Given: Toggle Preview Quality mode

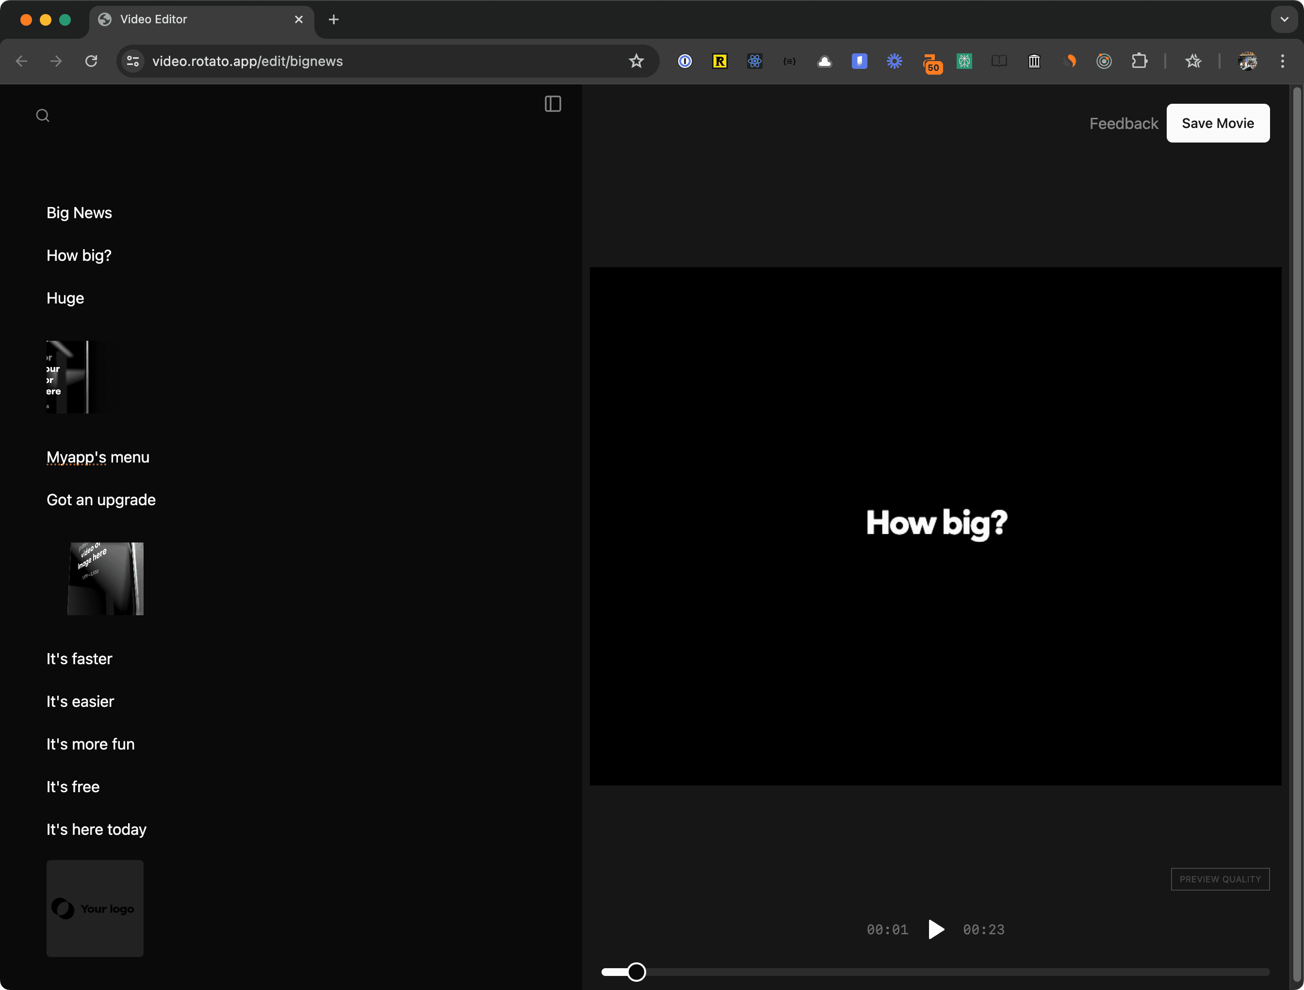Looking at the screenshot, I should pos(1220,878).
